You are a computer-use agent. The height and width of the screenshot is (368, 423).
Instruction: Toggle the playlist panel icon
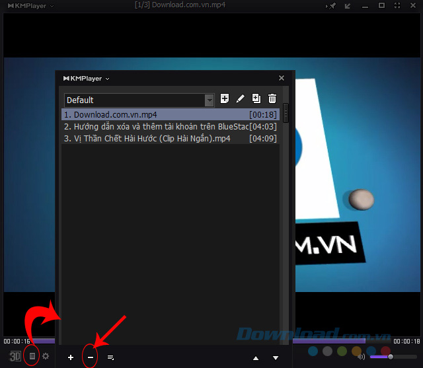point(32,356)
